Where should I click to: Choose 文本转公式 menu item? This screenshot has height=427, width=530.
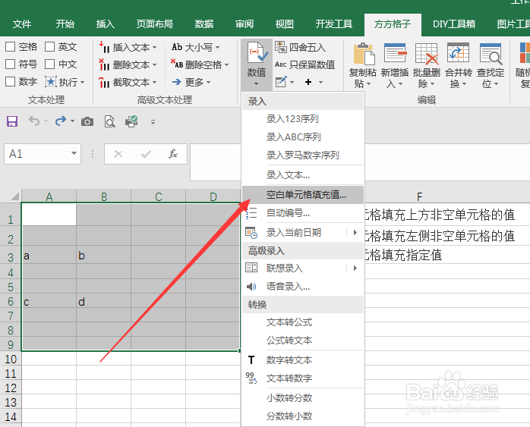point(303,322)
